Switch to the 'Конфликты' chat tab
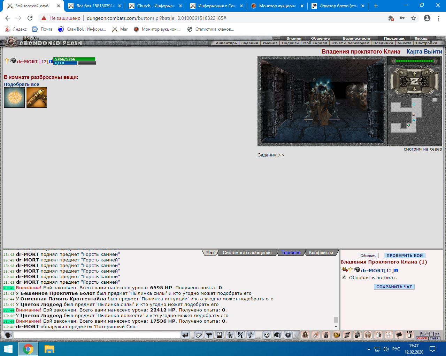Image resolution: width=446 pixels, height=356 pixels. click(x=321, y=253)
